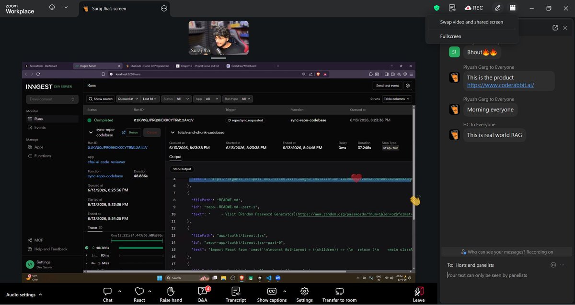This screenshot has width=575, height=305.
Task: Click Suraj Jha's video thumbnail
Action: [218, 38]
